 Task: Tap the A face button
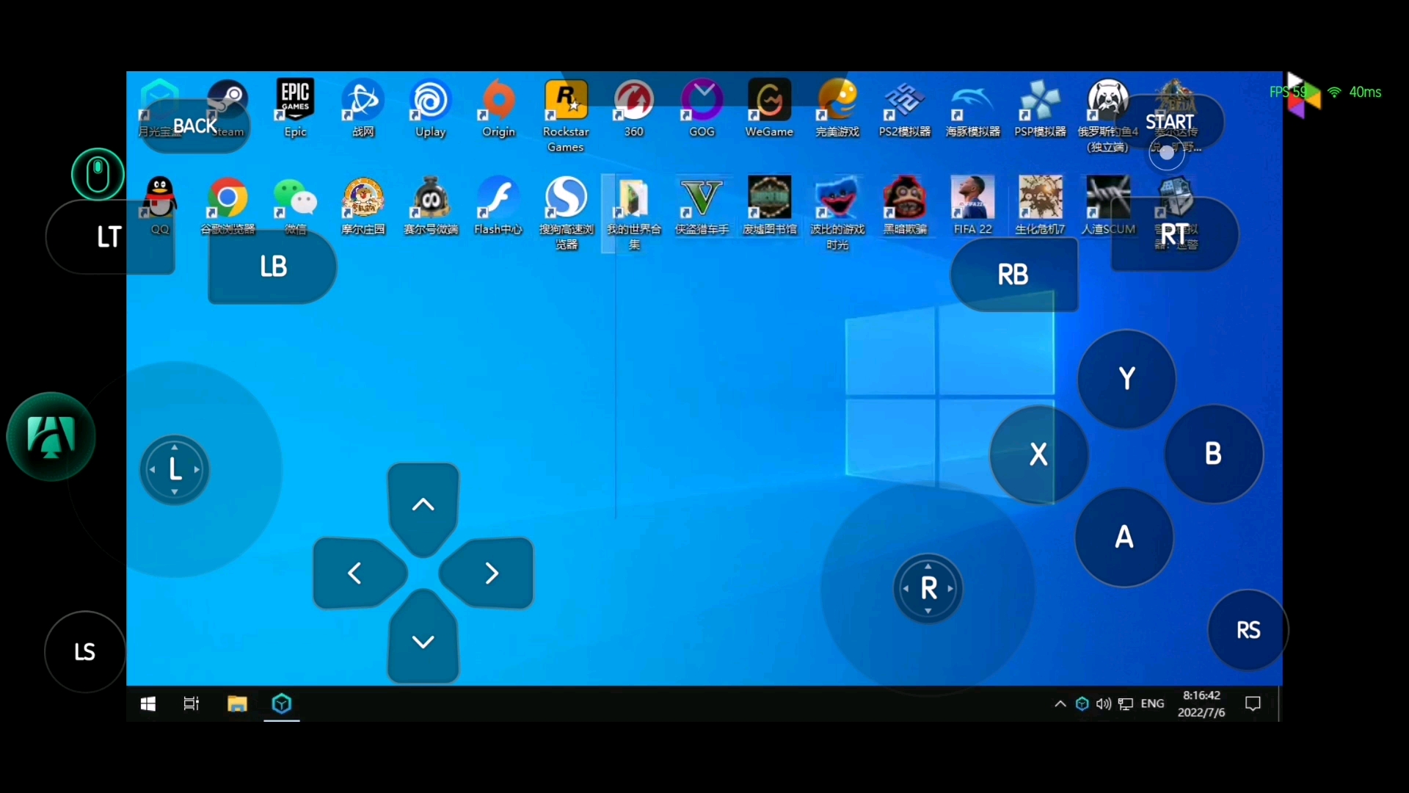pyautogui.click(x=1124, y=537)
